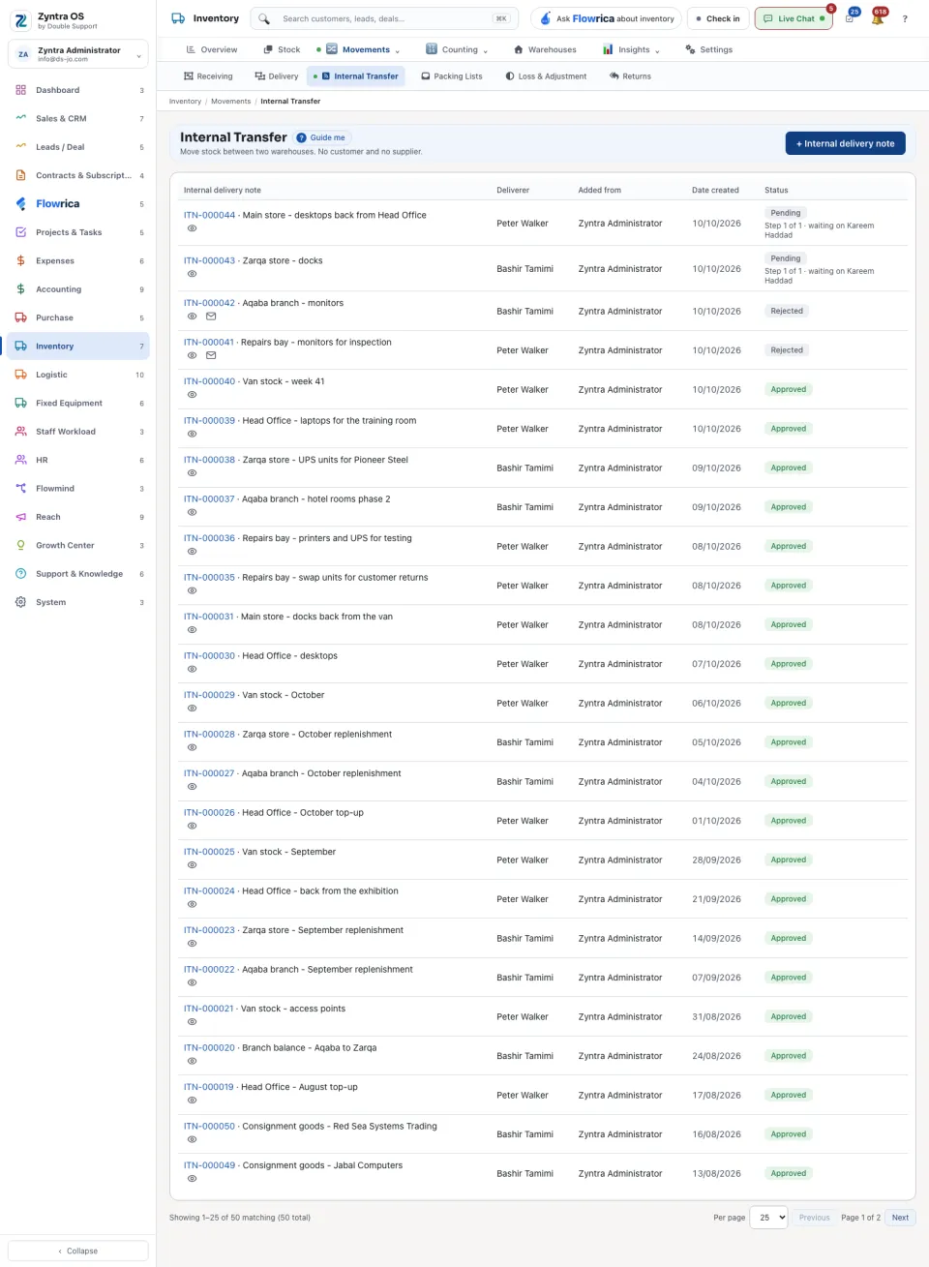Click the Movements breadcrumb
This screenshot has height=1267, width=929.
(230, 101)
